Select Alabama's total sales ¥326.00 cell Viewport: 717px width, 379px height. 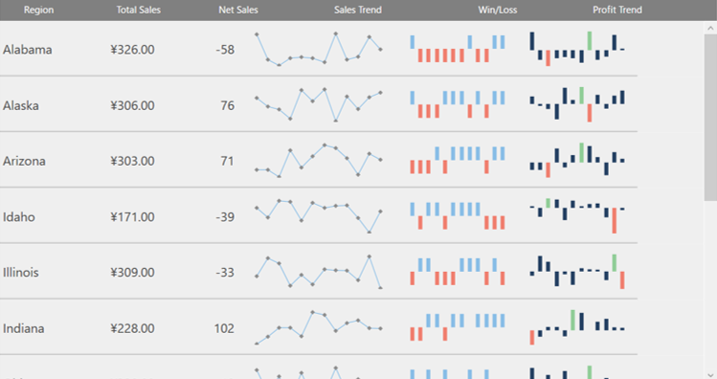133,50
